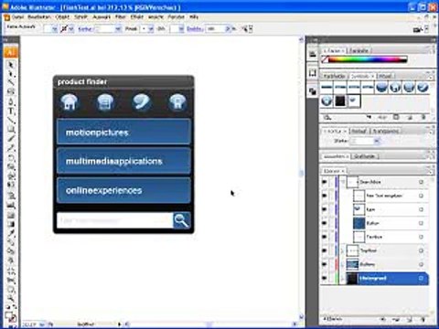Toggle visibility of the Button sublayer
The image size is (439, 329).
325,223
